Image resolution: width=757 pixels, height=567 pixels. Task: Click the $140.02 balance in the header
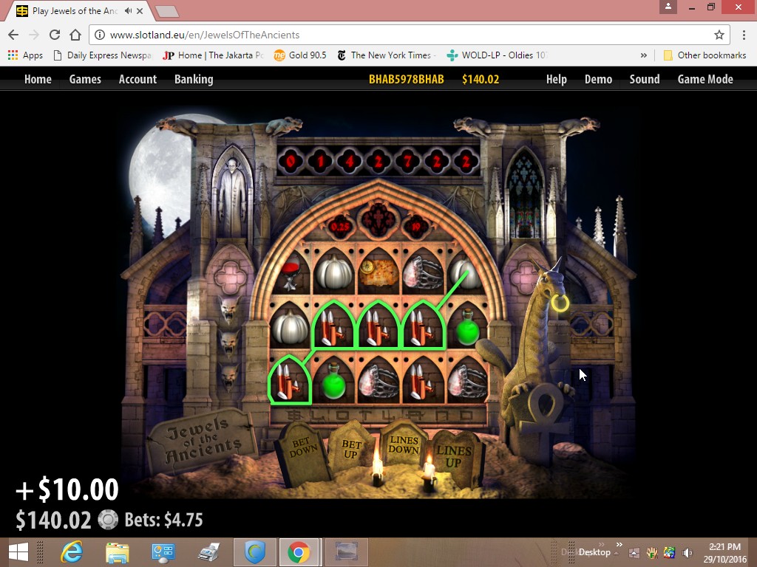click(481, 79)
